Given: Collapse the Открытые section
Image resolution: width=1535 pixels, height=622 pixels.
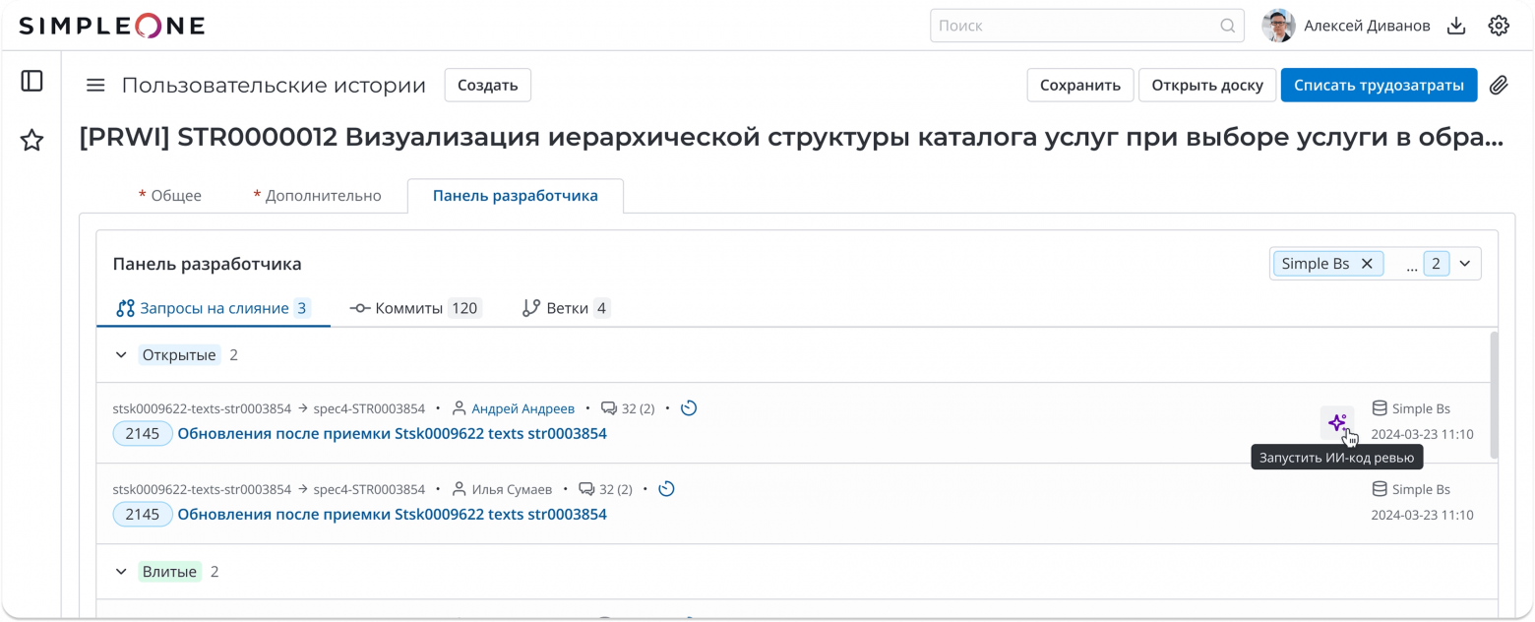Looking at the screenshot, I should (120, 354).
